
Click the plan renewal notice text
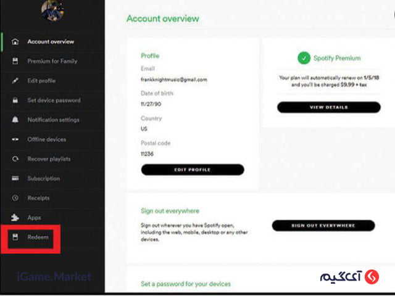(x=329, y=81)
